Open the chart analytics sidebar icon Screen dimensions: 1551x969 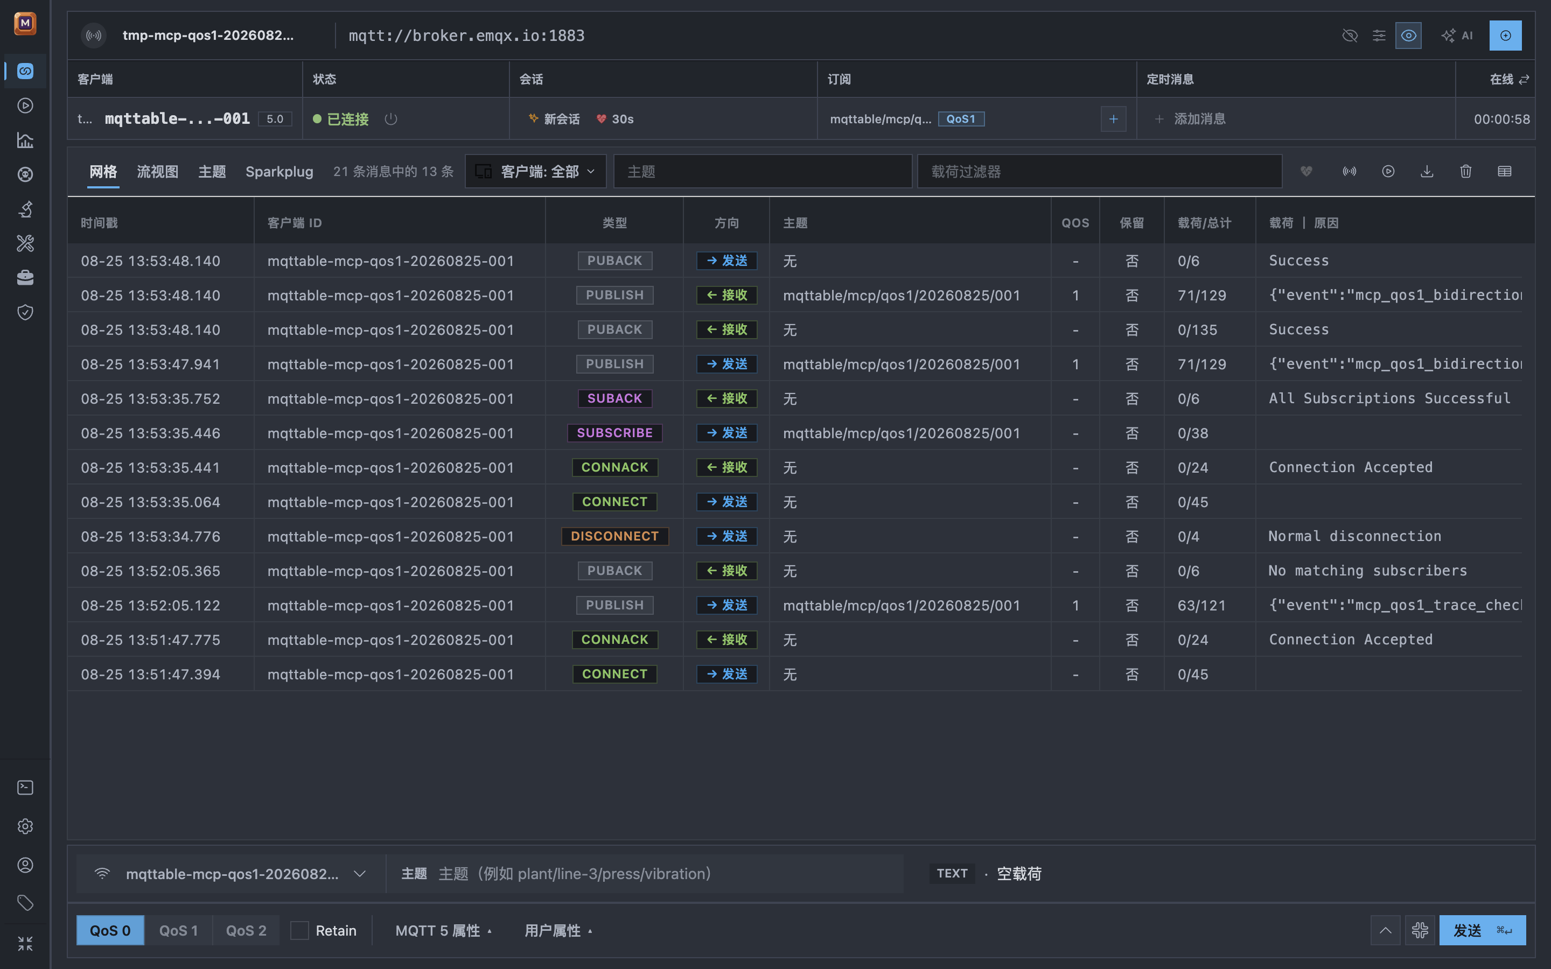click(25, 140)
